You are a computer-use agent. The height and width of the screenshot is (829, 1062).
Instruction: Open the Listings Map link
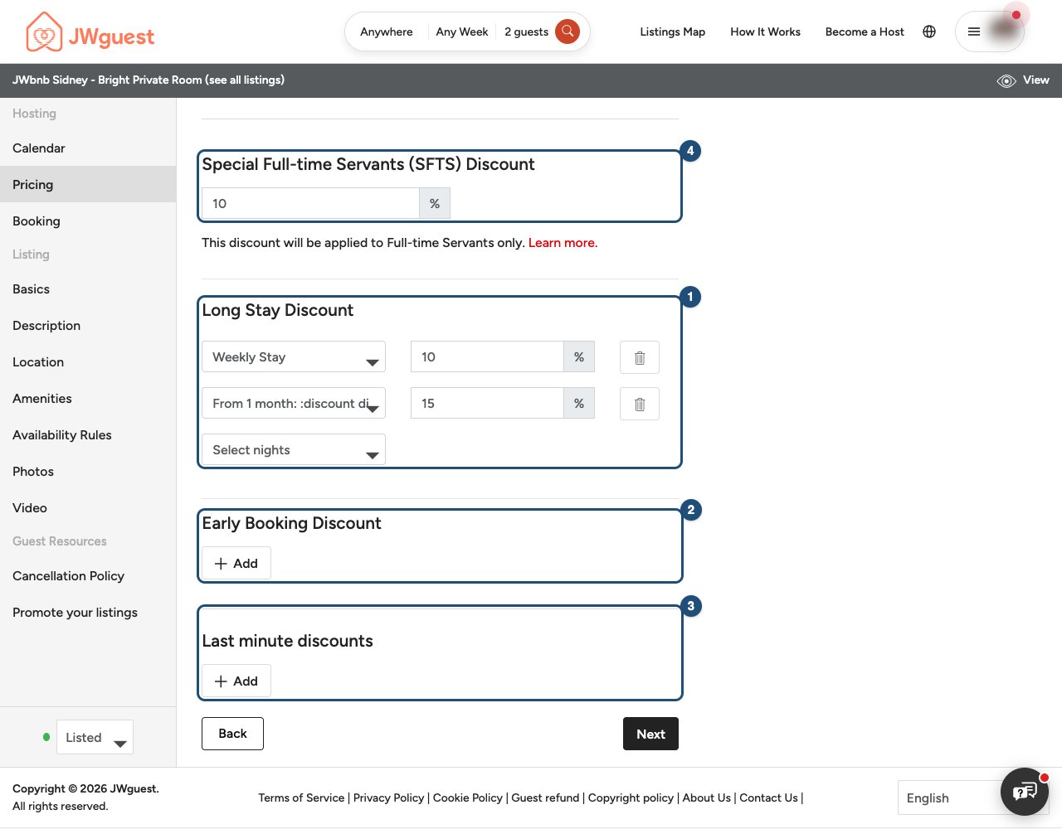pos(673,32)
